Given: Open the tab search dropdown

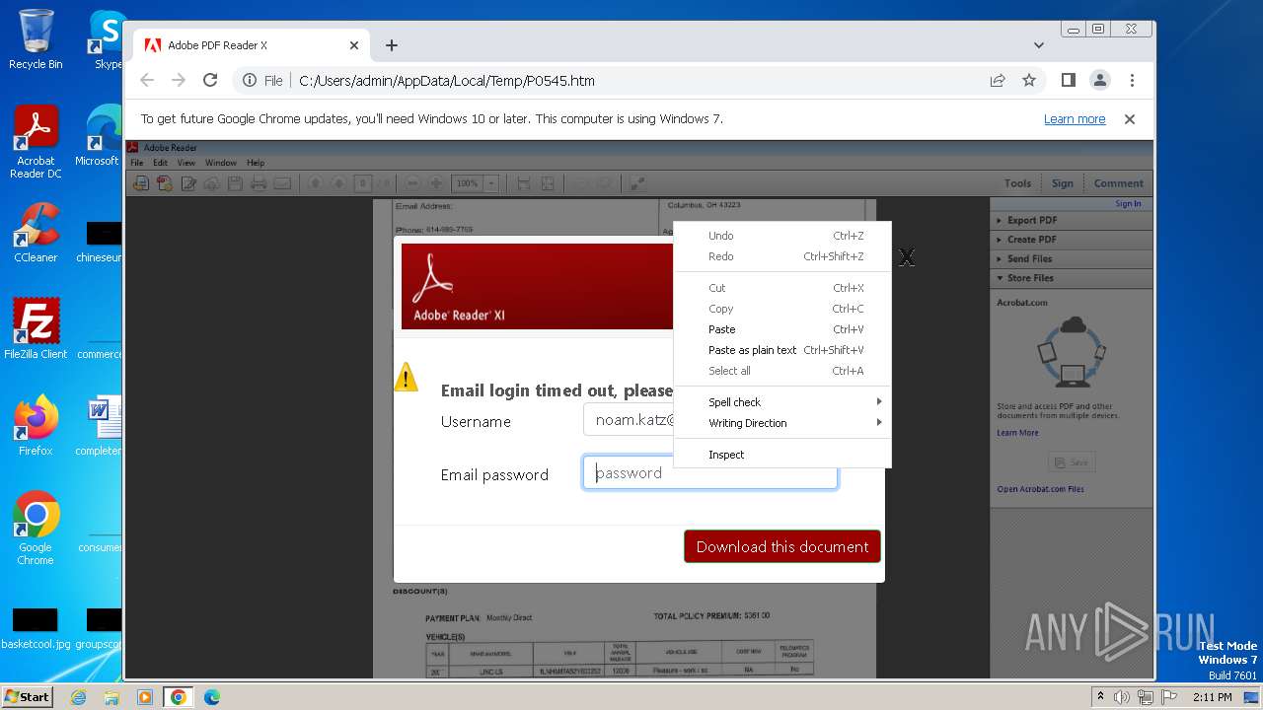Looking at the screenshot, I should (x=1039, y=45).
